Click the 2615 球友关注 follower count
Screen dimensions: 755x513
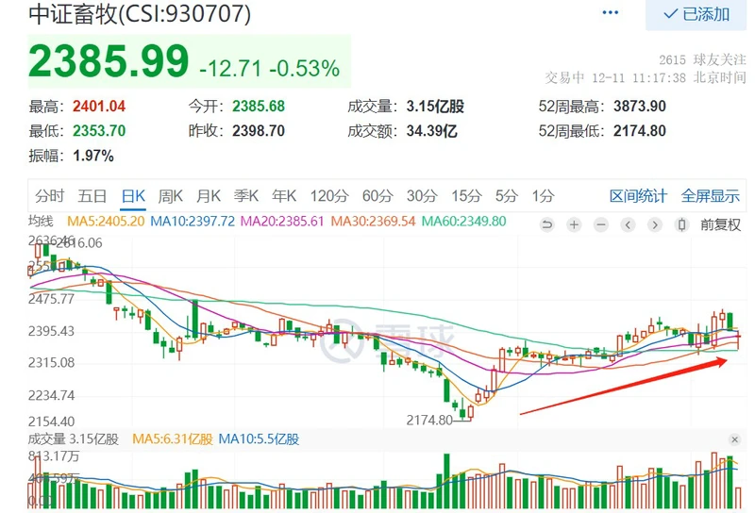(702, 59)
